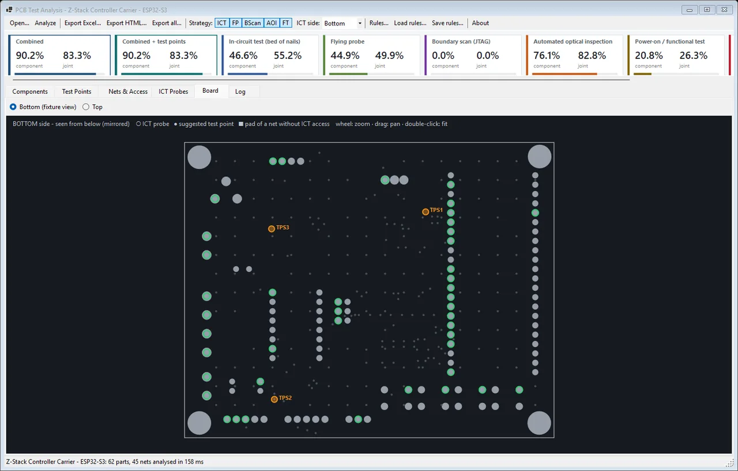Viewport: 738px width, 471px height.
Task: Click Export all... button
Action: (x=167, y=23)
